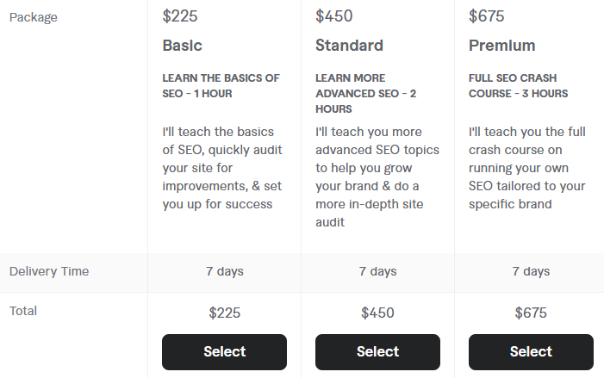
Task: Click the Package row label
Action: [x=33, y=17]
